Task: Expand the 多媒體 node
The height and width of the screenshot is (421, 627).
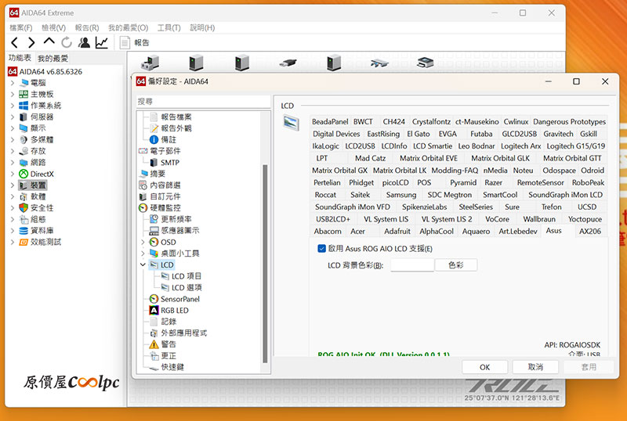Action: [x=13, y=139]
